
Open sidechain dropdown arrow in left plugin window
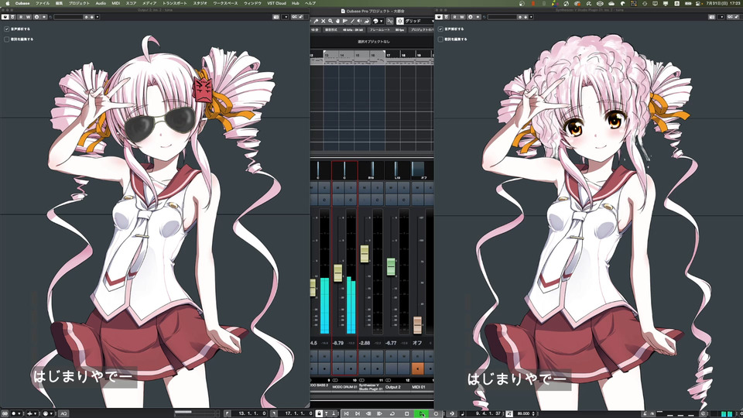44,17
